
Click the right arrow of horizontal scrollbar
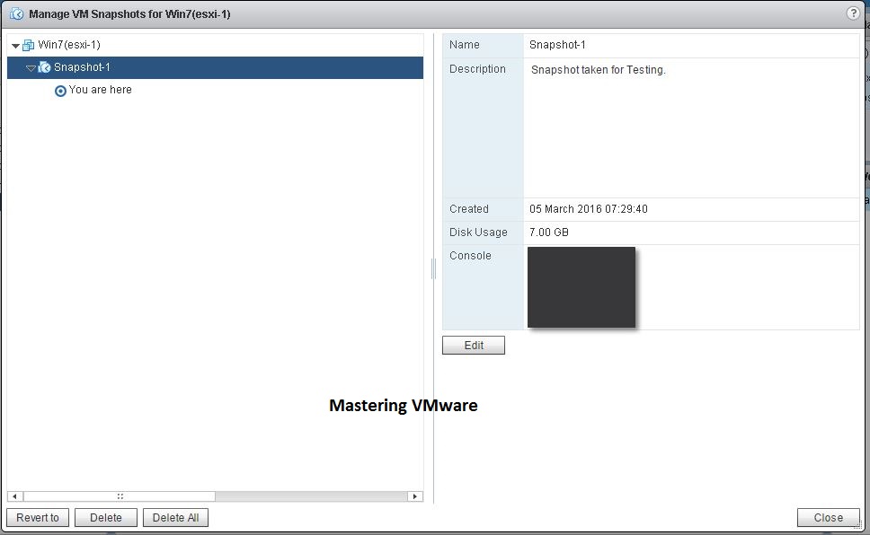click(x=415, y=496)
